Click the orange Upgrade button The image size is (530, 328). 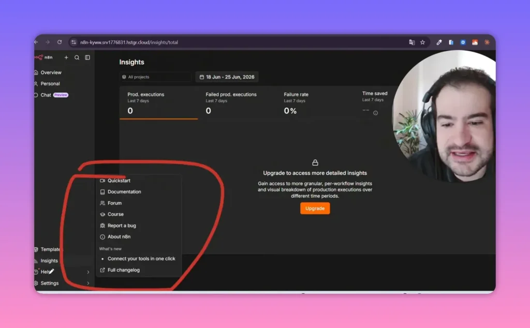[315, 208]
